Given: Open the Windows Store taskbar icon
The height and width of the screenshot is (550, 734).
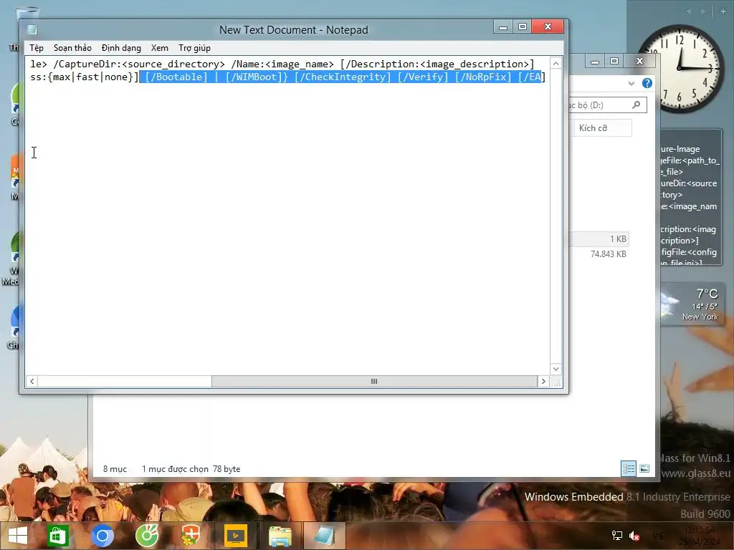Looking at the screenshot, I should (57, 536).
